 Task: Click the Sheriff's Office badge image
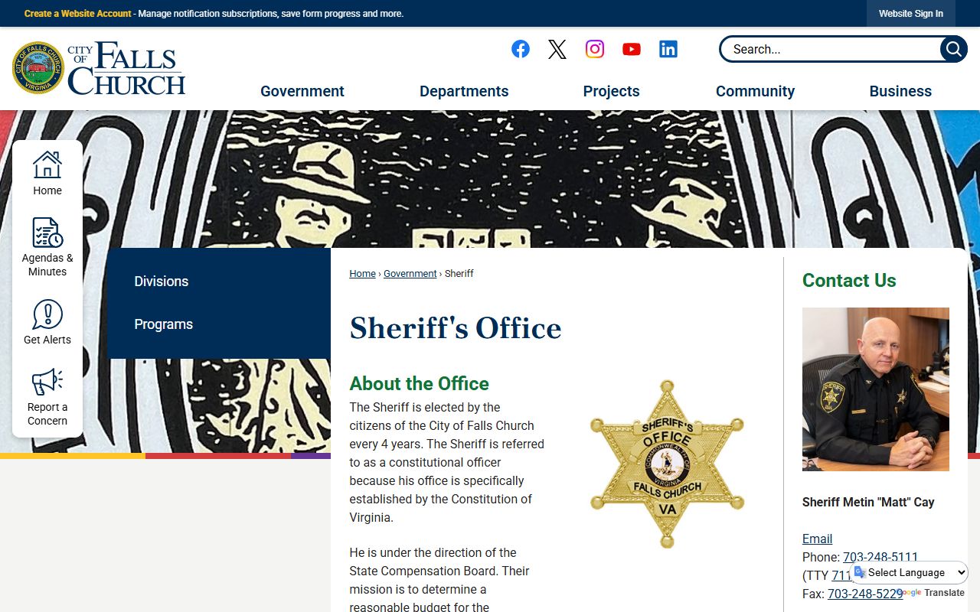coord(667,464)
